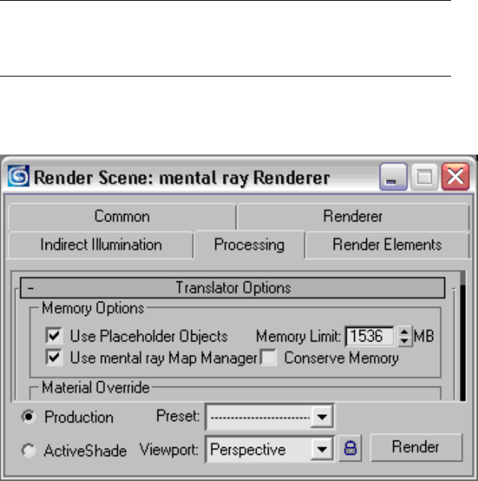Uncheck Use Placeholder Objects
The height and width of the screenshot is (481, 478).
click(x=54, y=335)
